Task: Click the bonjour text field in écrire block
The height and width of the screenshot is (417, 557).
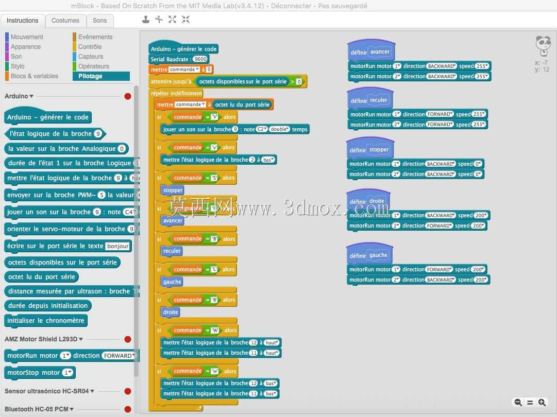Action: (x=118, y=246)
